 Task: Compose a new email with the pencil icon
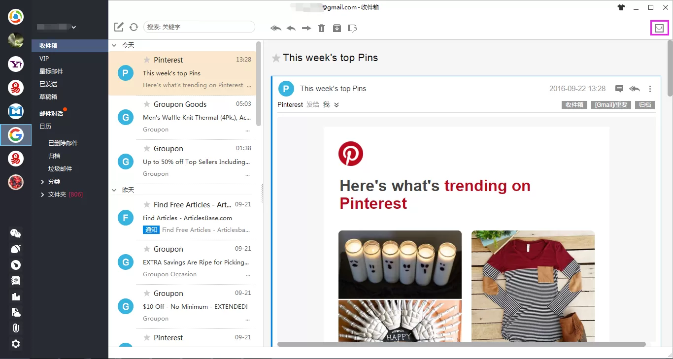(x=119, y=27)
